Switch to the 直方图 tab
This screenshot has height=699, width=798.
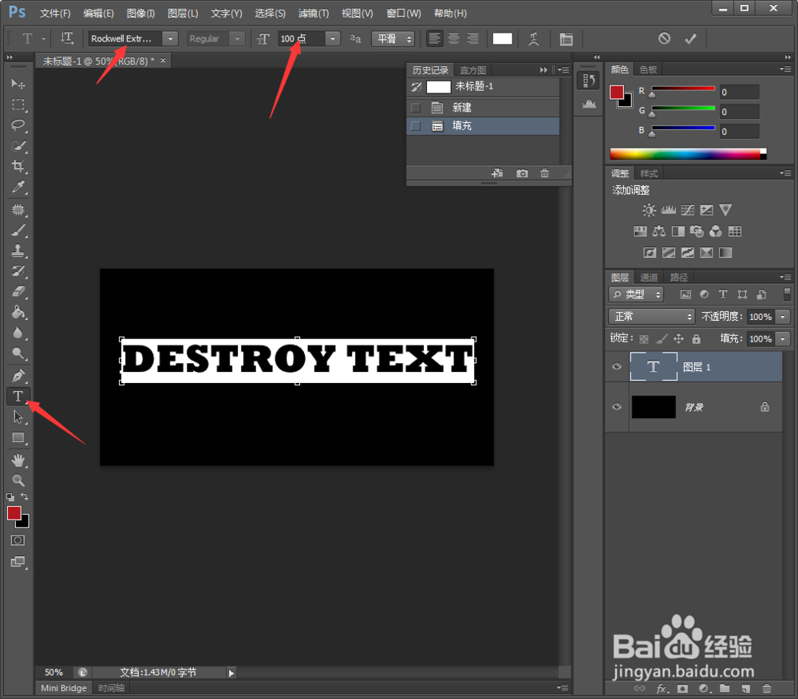[x=472, y=70]
